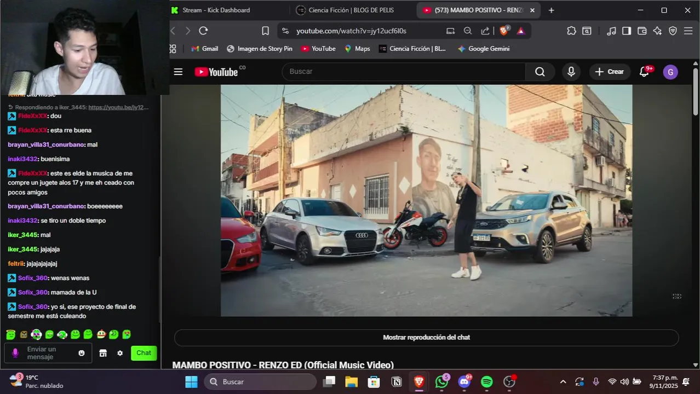The width and height of the screenshot is (700, 394).
Task: Click the chat voice microphone icon
Action: pyautogui.click(x=15, y=353)
